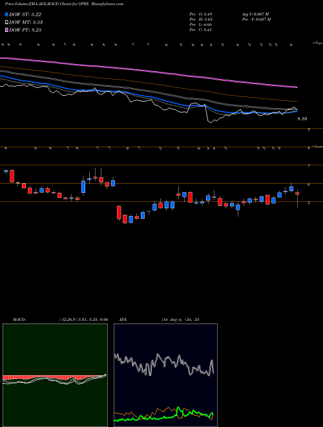
Task: Click the magenta DOW PT legend swatch
Action: (6, 30)
